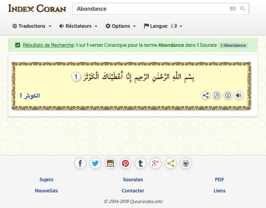Click the Facebook share icon

coord(80,163)
